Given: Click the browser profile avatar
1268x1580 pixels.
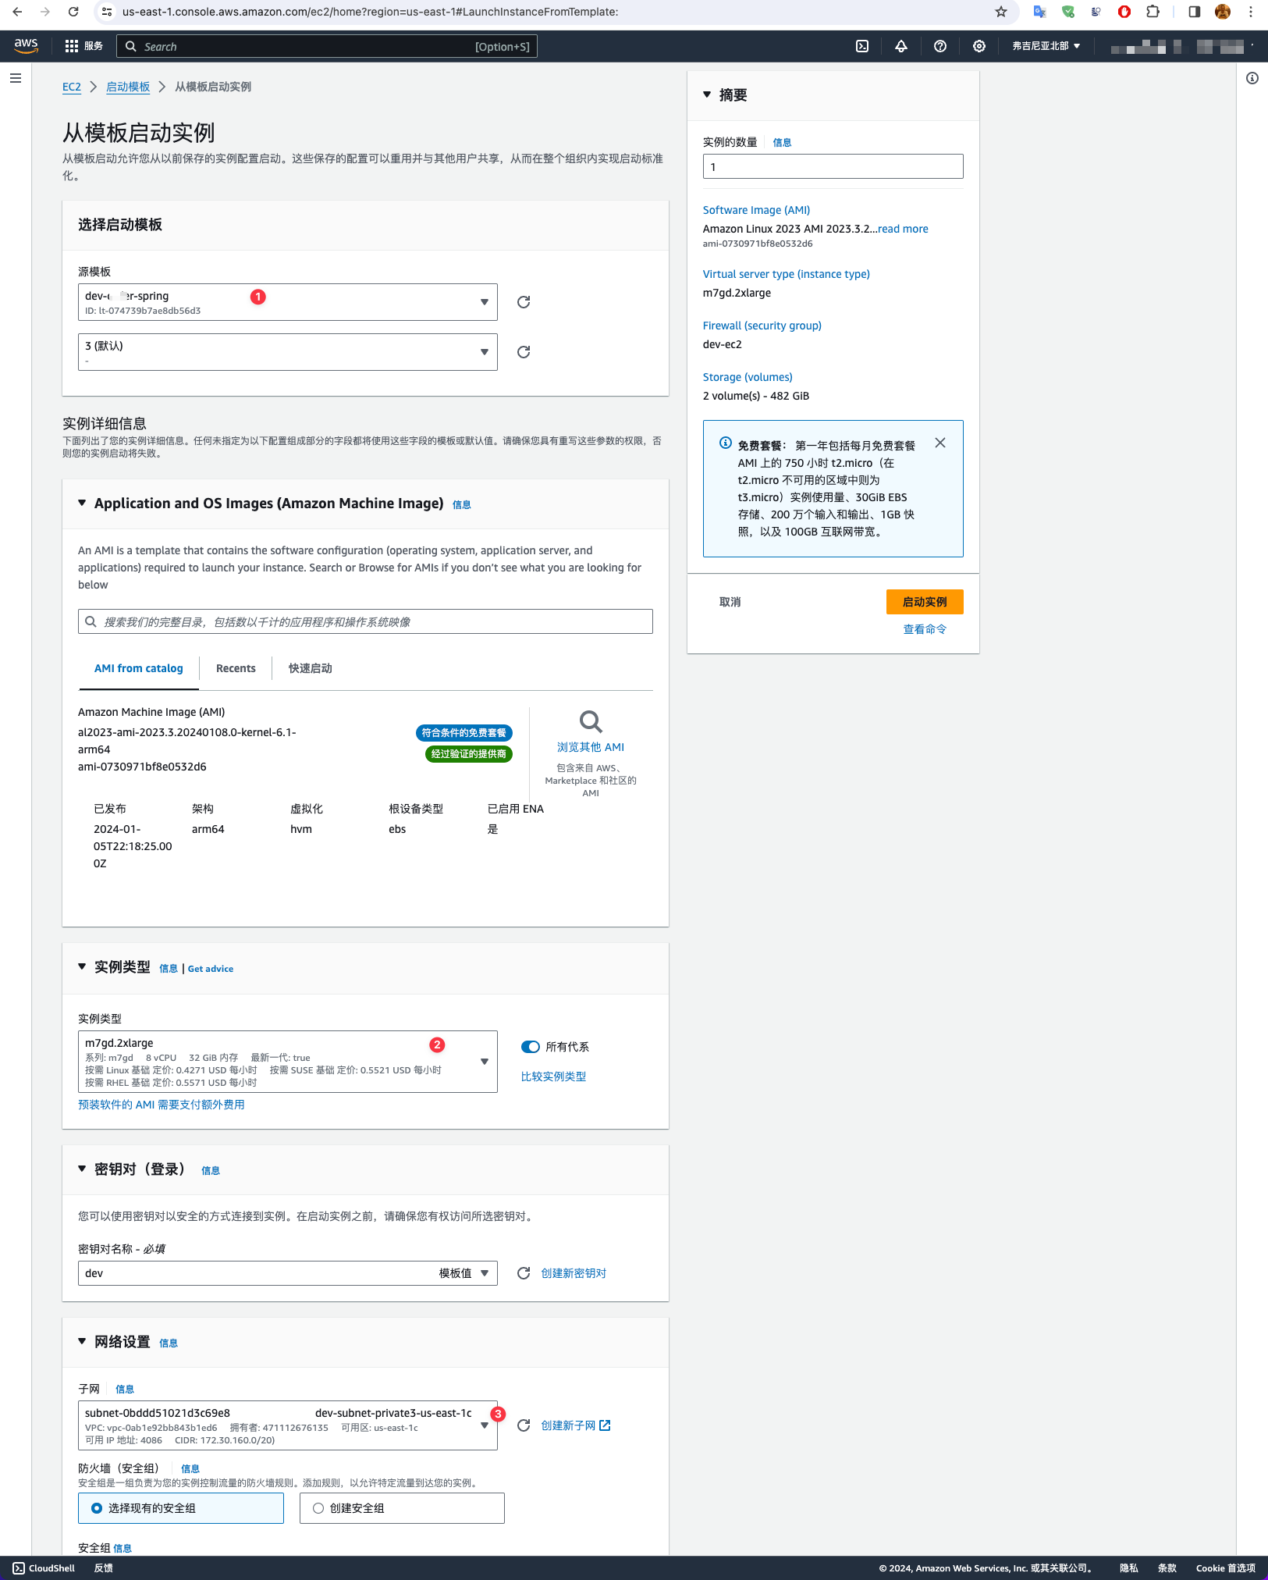Looking at the screenshot, I should pyautogui.click(x=1223, y=12).
